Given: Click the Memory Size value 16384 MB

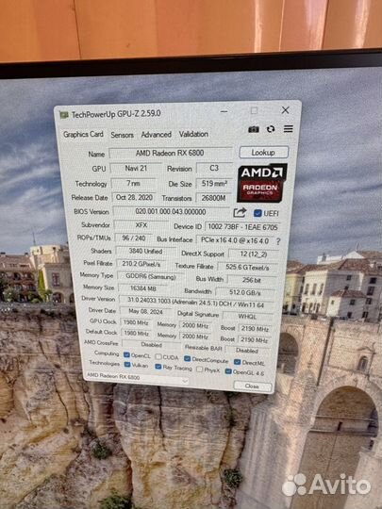Looking at the screenshot, I should coord(143,288).
